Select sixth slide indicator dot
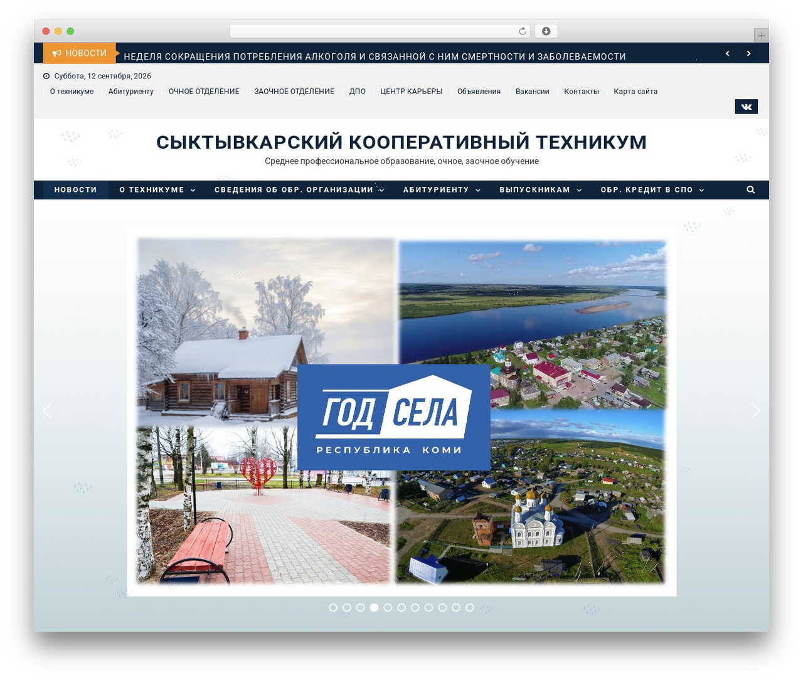 point(401,607)
